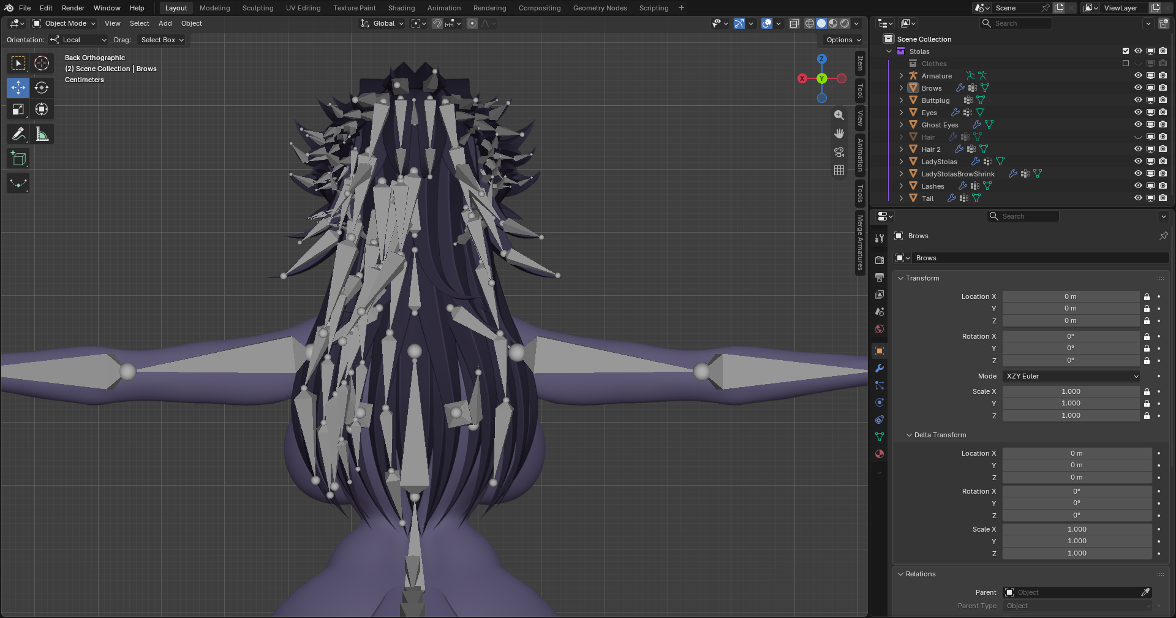Open the Global transform orientation dropdown

click(x=382, y=23)
